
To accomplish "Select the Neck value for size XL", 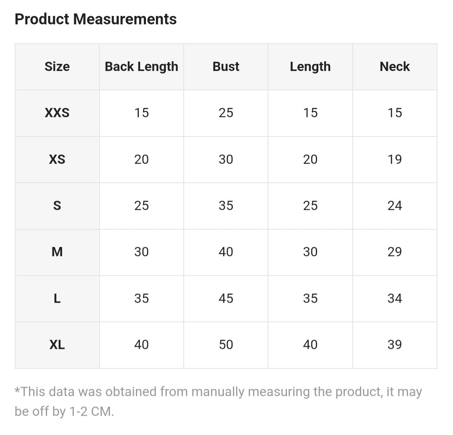I will click(395, 345).
